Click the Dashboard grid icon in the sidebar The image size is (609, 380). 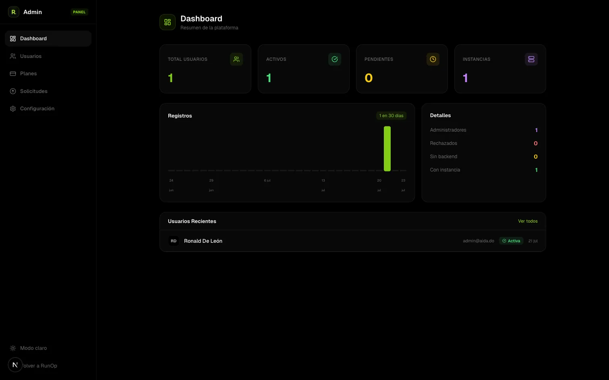(x=13, y=39)
